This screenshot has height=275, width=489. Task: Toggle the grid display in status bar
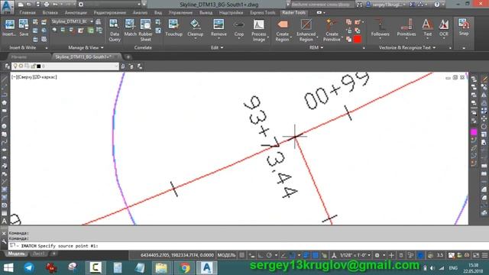coord(242,255)
